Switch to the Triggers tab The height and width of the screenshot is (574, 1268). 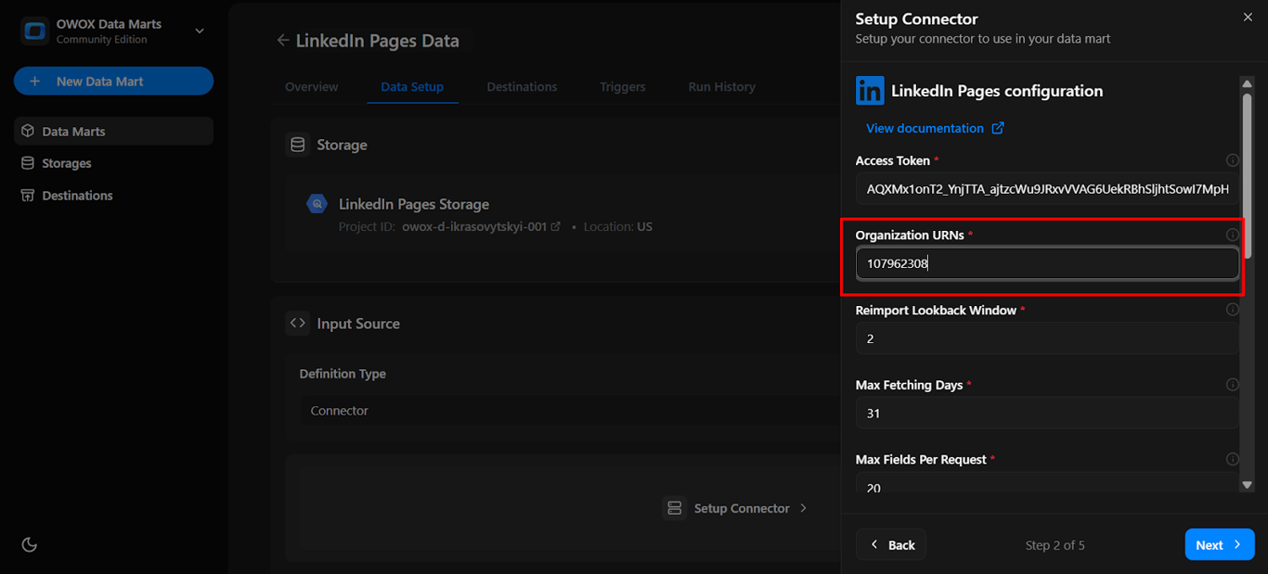pos(623,86)
